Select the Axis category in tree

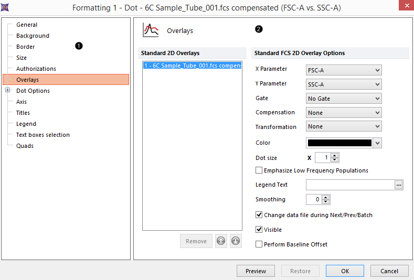tap(22, 102)
